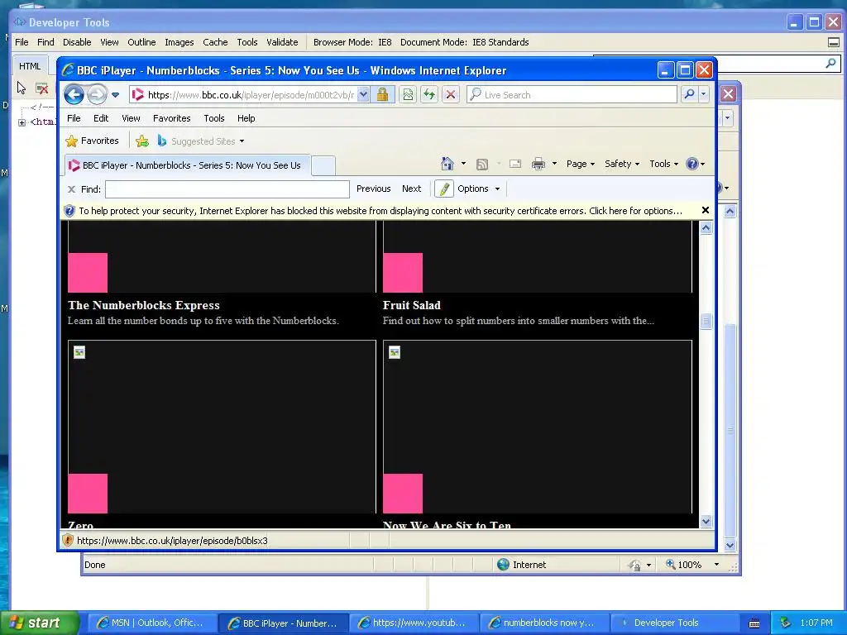Screen dimensions: 847x635
Task: Click the RSS feeds icon
Action: point(482,164)
